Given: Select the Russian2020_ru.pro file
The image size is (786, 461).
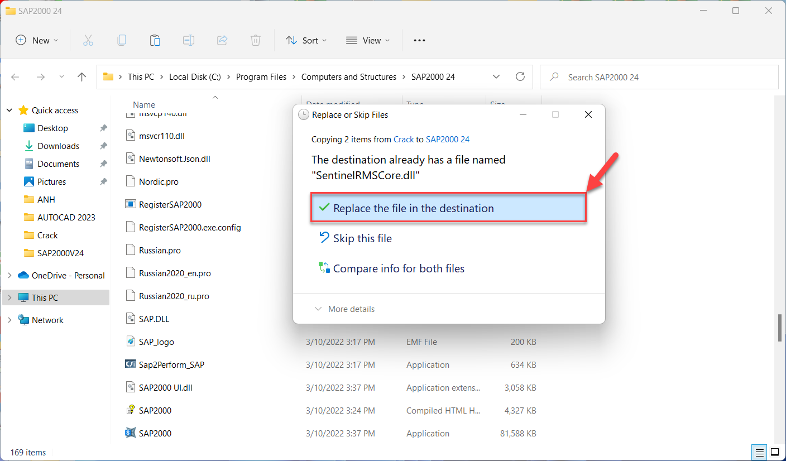Looking at the screenshot, I should 174,296.
